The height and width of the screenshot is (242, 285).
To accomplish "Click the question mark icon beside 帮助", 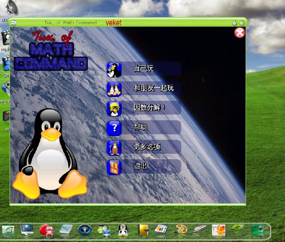I will (114, 128).
